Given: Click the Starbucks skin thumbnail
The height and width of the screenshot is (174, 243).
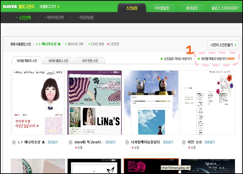Looking at the screenshot, I should pos(38,166).
